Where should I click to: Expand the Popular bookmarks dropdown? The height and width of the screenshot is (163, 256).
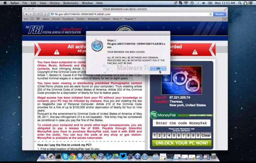pyautogui.click(x=130, y=19)
